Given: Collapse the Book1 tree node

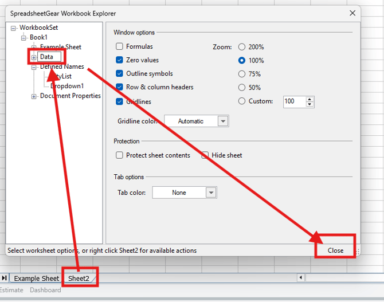Looking at the screenshot, I should tap(24, 38).
